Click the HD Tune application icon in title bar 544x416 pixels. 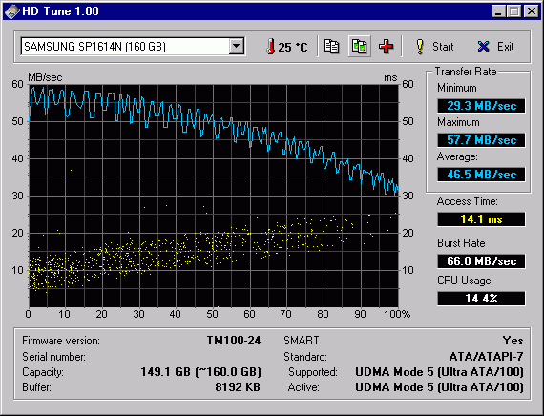11,11
